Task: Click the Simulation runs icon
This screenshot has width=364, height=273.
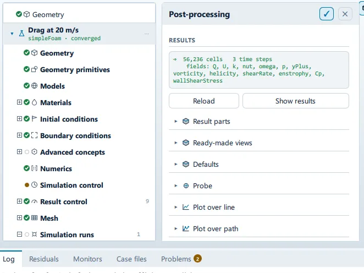Action: 34,234
